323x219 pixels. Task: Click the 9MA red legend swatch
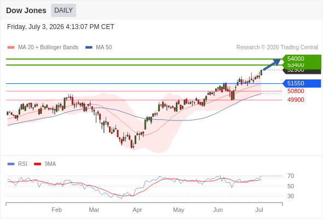37,164
